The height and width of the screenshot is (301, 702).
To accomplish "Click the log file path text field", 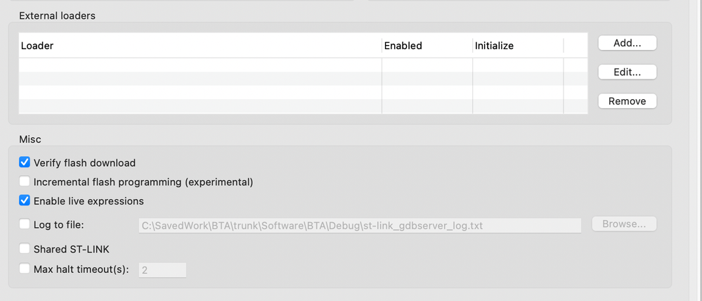I will click(359, 225).
